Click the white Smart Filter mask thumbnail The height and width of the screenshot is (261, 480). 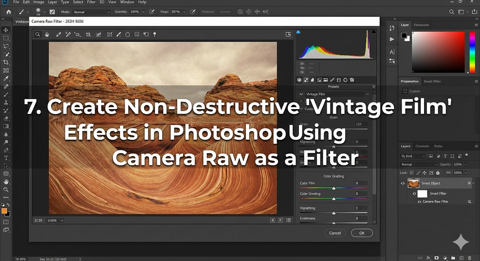click(x=422, y=194)
